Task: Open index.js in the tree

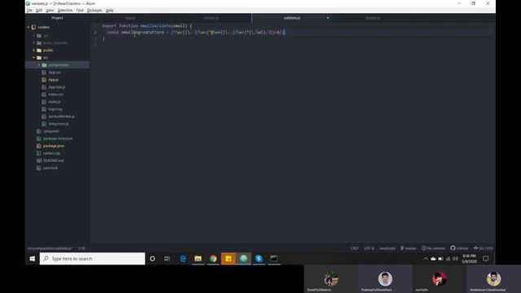Action: pyautogui.click(x=55, y=102)
